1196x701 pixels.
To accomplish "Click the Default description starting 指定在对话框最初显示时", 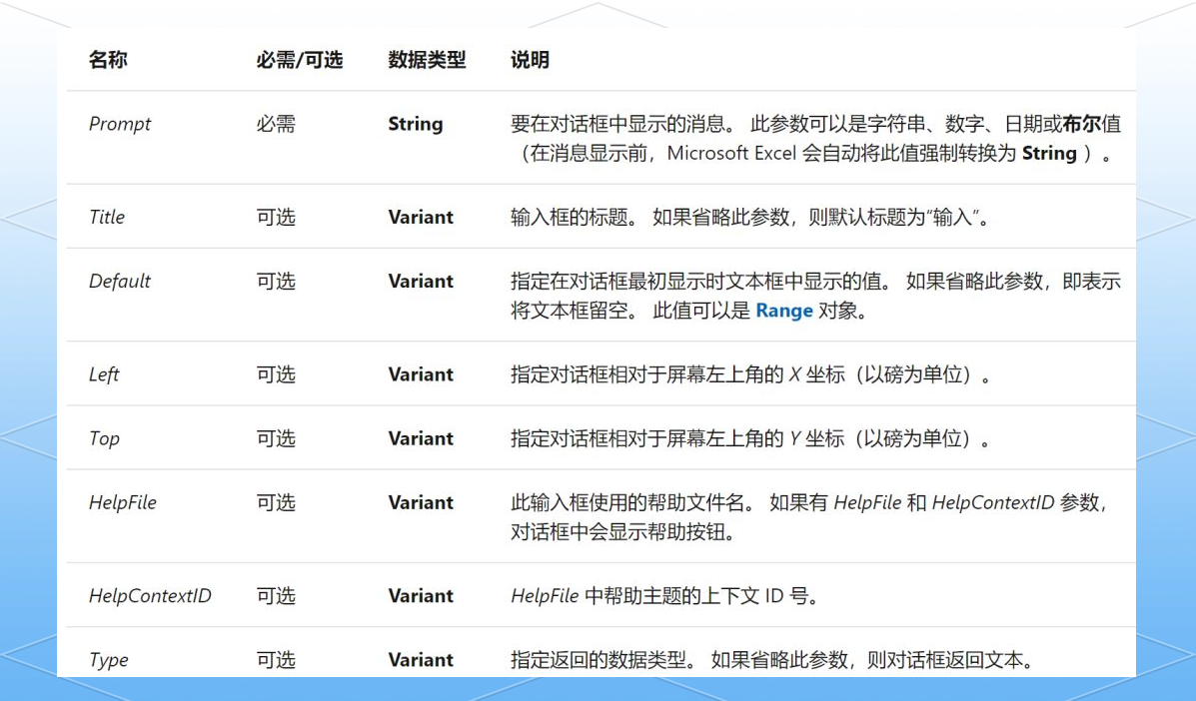I will [816, 297].
